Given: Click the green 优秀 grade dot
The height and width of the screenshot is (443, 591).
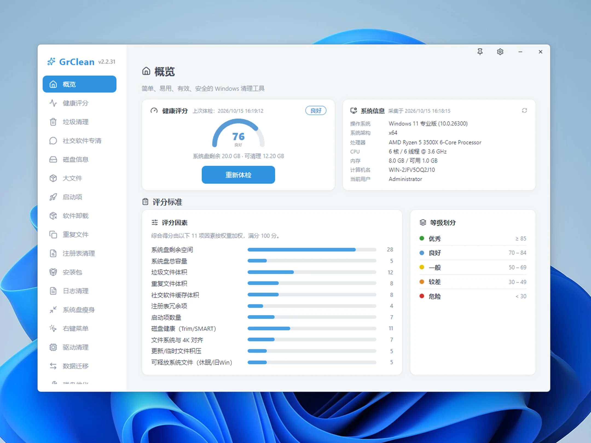Looking at the screenshot, I should click(x=422, y=238).
